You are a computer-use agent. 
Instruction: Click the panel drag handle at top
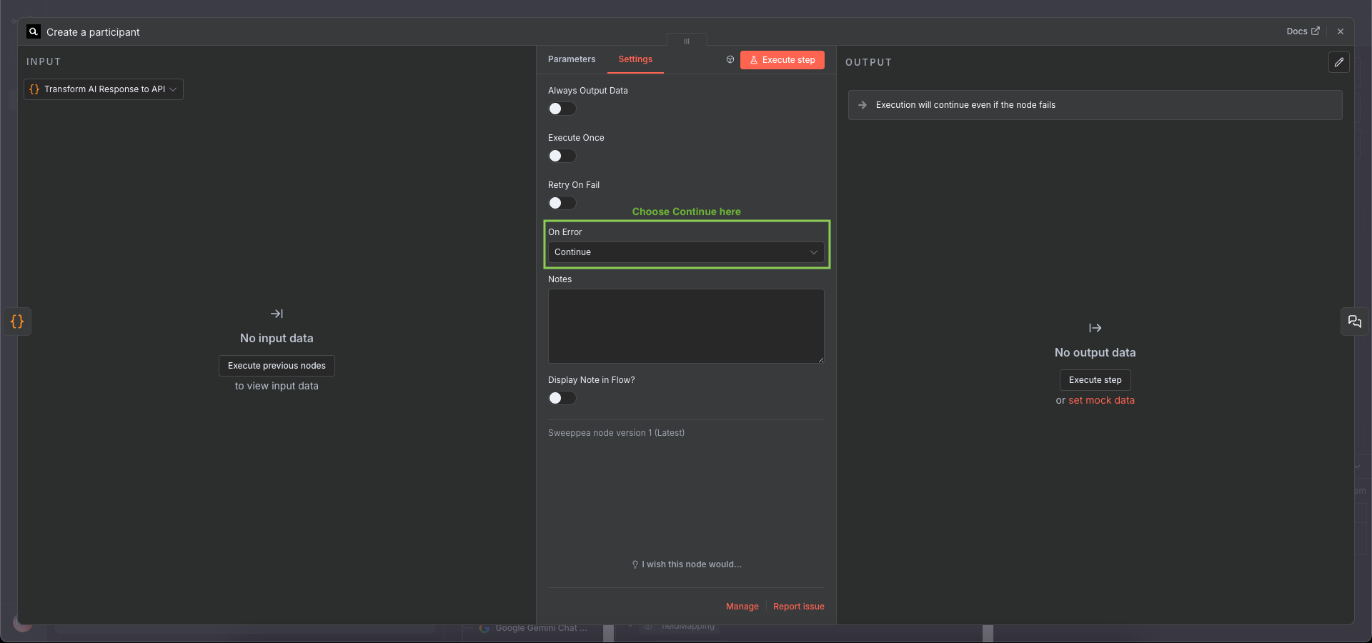pyautogui.click(x=687, y=41)
